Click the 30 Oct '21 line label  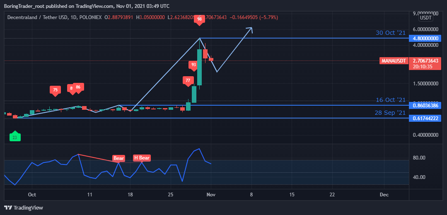(x=390, y=33)
